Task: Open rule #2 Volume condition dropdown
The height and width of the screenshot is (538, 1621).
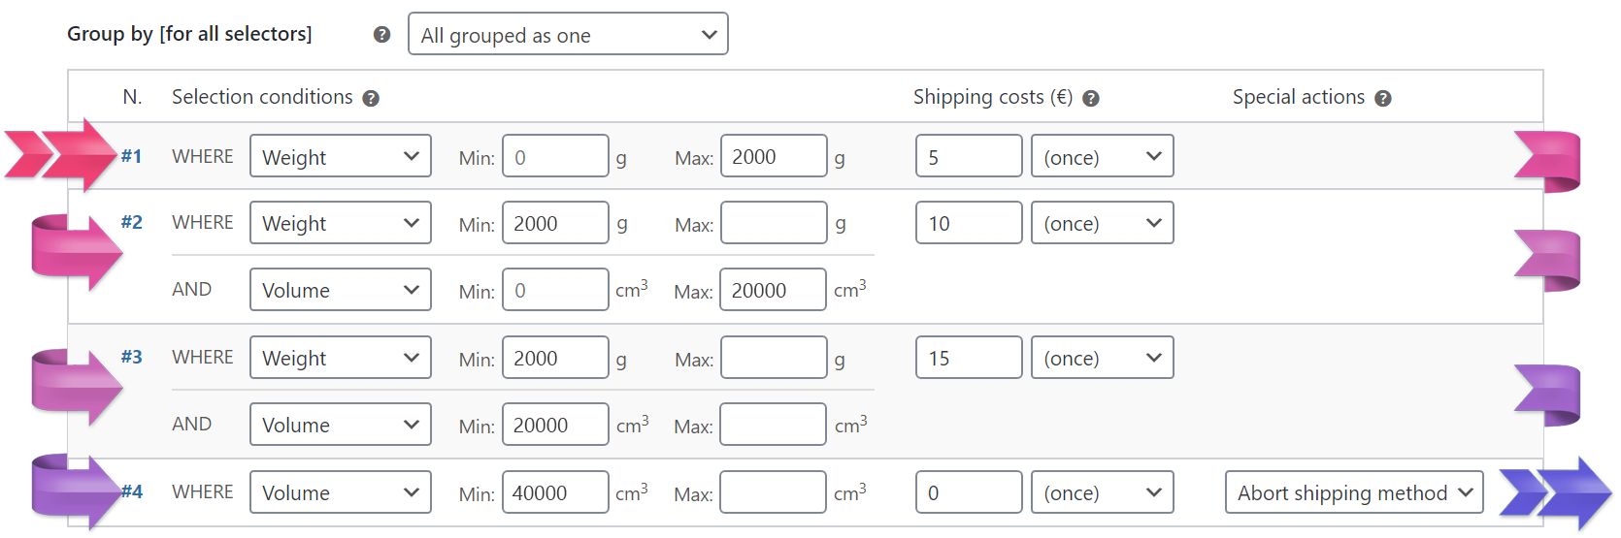Action: (x=340, y=290)
